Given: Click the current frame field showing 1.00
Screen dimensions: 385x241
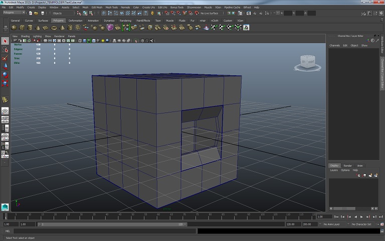Looking at the screenshot, I should 324,217.
